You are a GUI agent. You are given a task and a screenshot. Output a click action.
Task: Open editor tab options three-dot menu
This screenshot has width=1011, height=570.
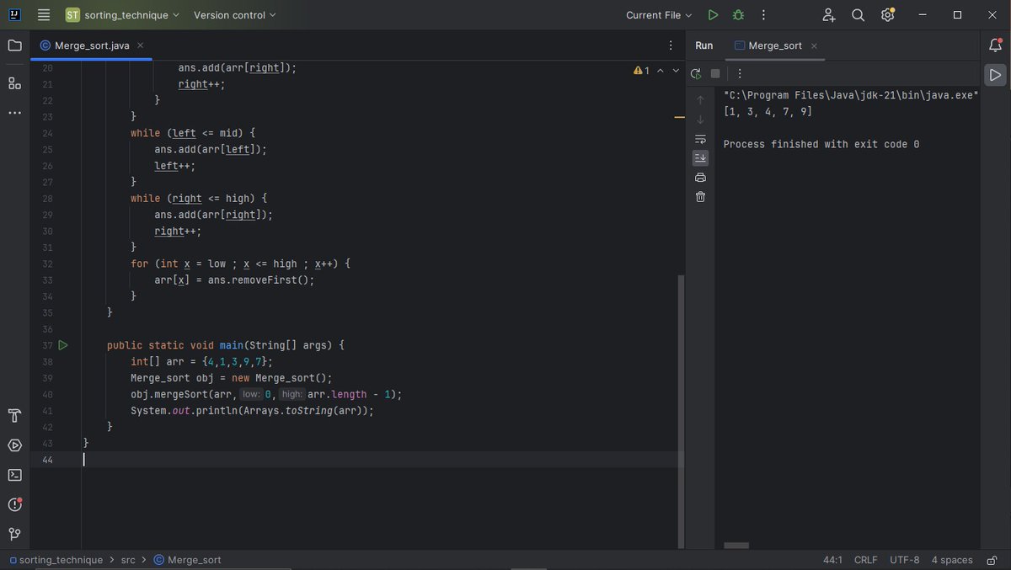tap(671, 45)
